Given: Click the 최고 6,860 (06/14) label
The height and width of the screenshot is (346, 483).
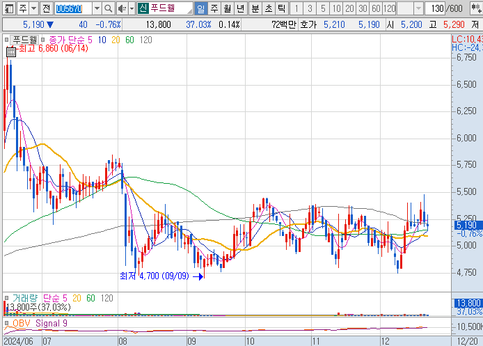Looking at the screenshot, I should [54, 48].
